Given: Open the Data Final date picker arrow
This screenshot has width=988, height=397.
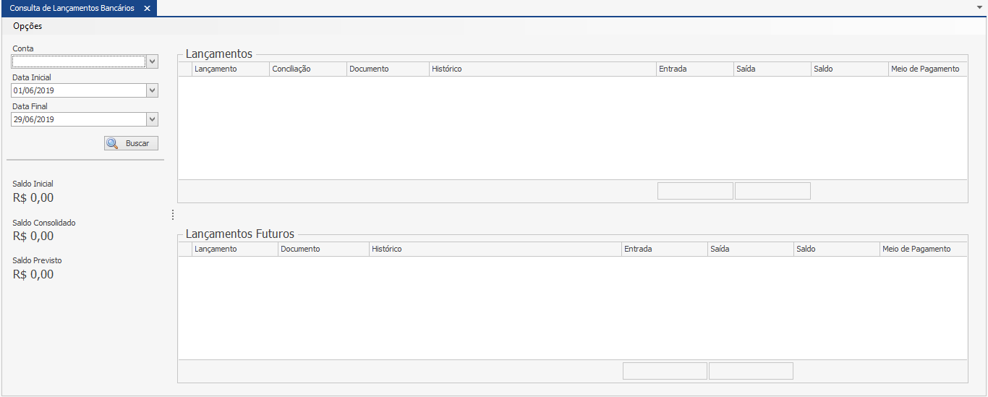Looking at the screenshot, I should click(152, 119).
